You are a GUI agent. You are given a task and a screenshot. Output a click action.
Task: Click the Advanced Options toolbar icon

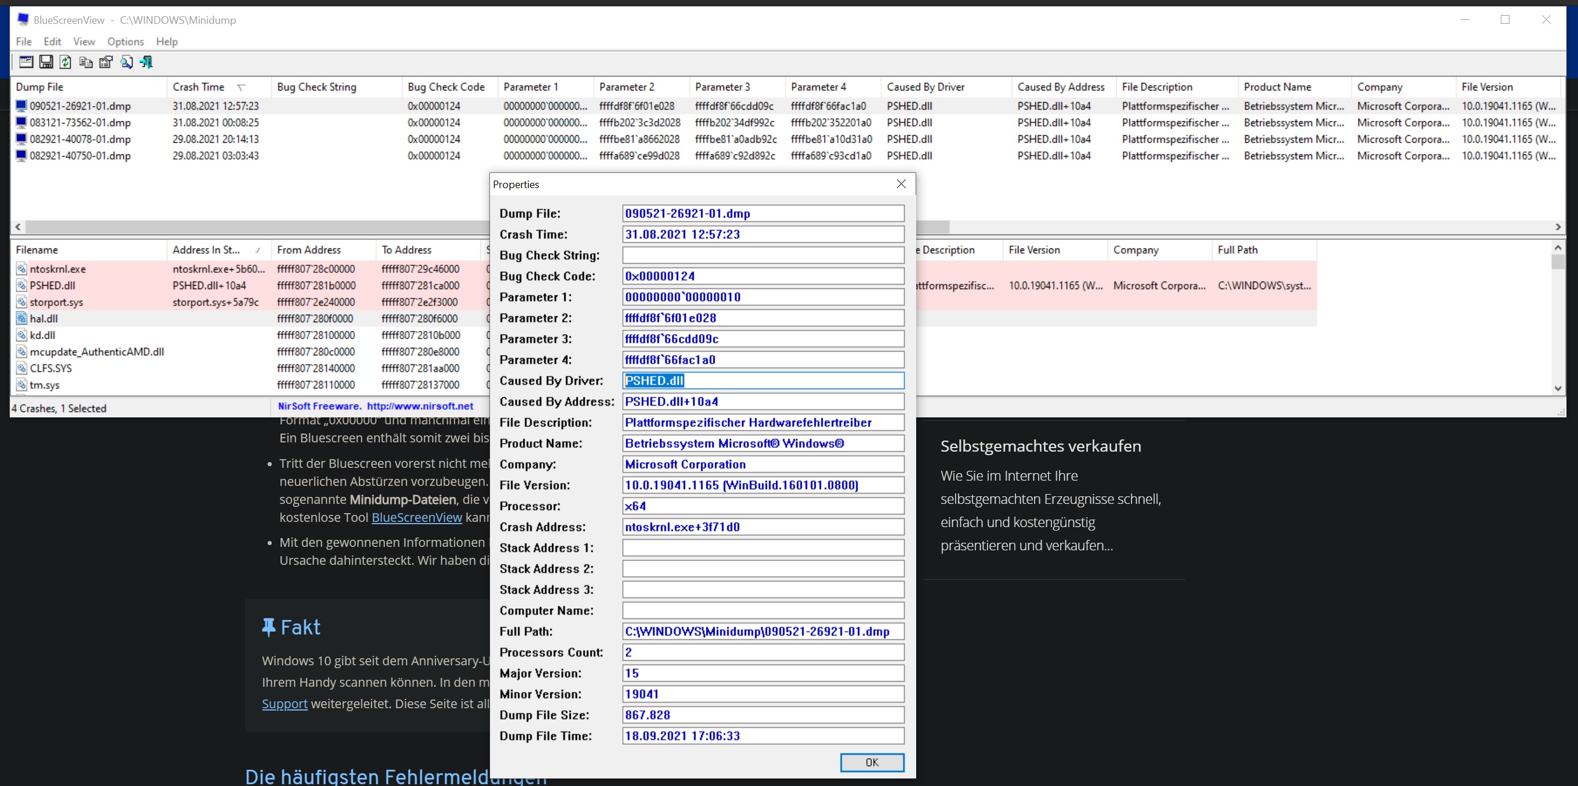pos(26,62)
